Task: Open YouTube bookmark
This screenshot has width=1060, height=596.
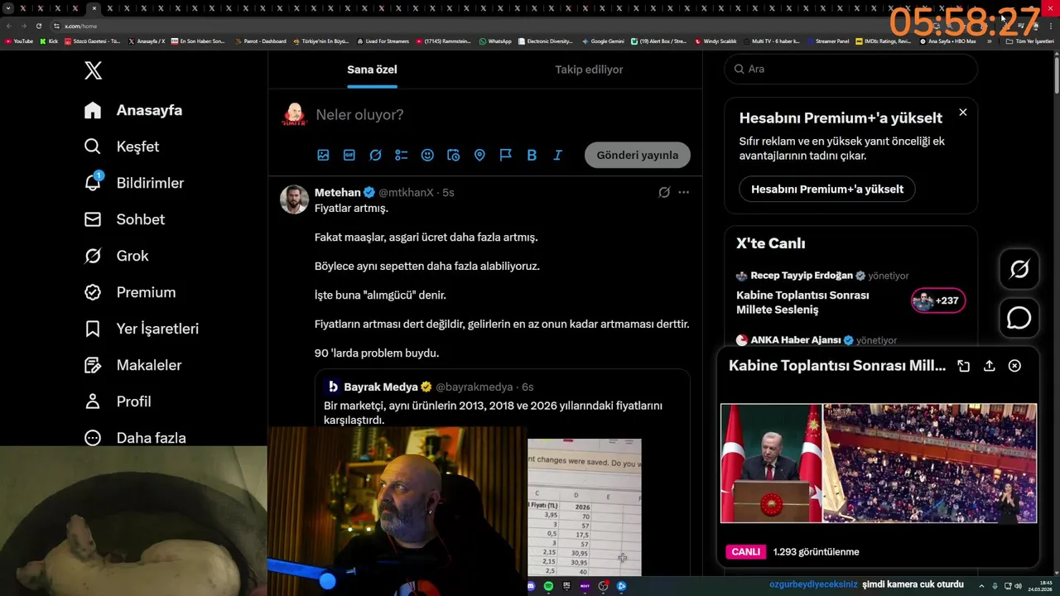Action: (x=19, y=41)
